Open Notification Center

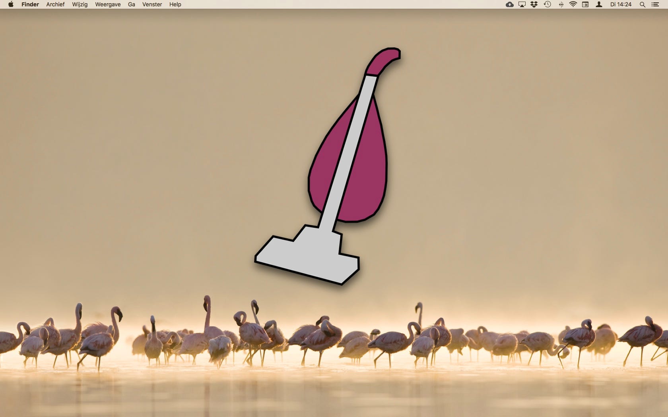(655, 4)
